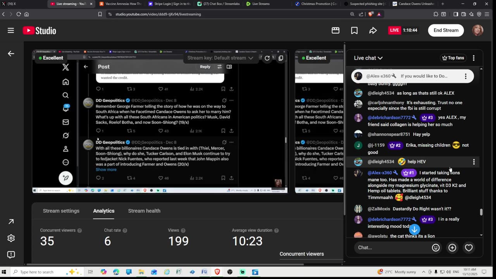Send feedback via the exclamation icon
496x279 pixels.
11,255
